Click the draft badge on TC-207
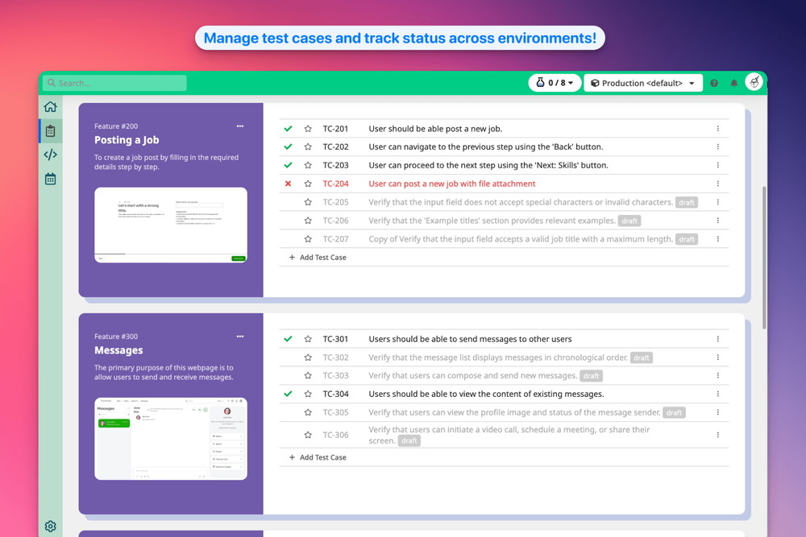 (686, 239)
